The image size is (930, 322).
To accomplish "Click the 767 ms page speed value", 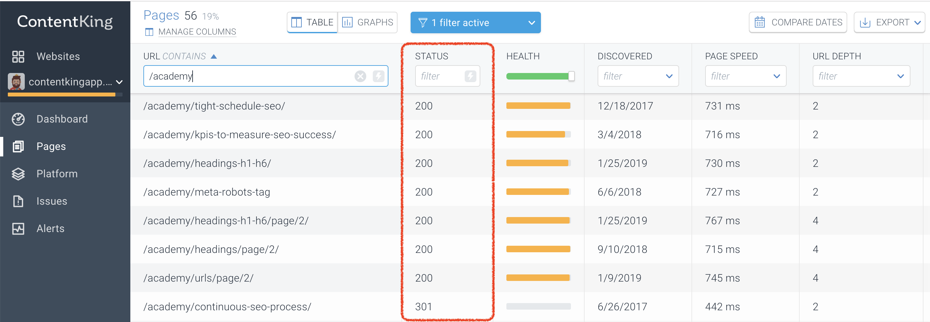I will 722,221.
